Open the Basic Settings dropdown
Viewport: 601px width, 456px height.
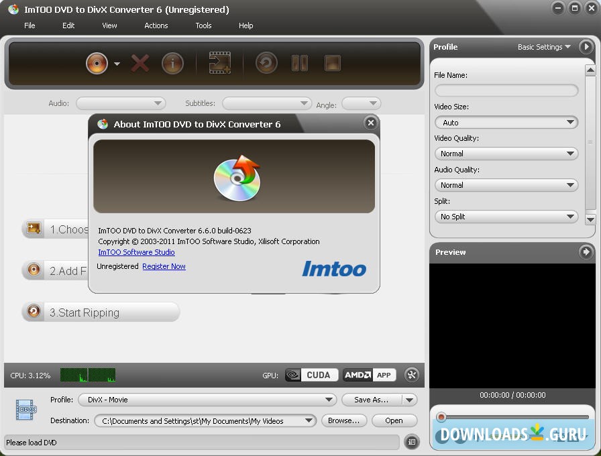tap(544, 47)
